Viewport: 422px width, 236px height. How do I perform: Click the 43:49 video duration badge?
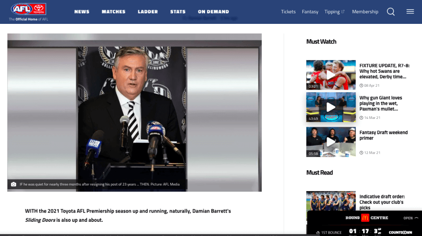(x=313, y=118)
